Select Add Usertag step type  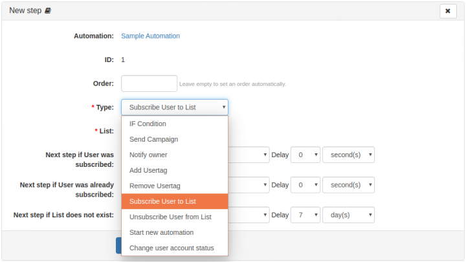[175, 170]
